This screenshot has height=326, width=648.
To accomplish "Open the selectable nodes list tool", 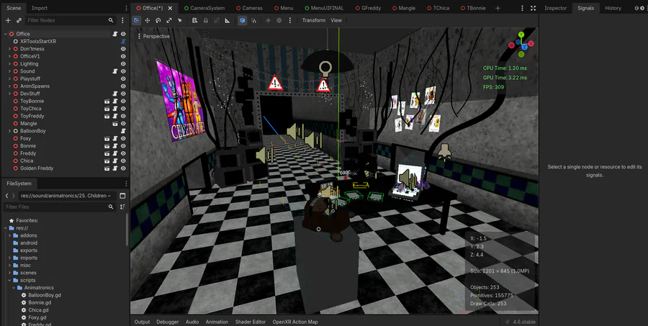I will (x=194, y=20).
